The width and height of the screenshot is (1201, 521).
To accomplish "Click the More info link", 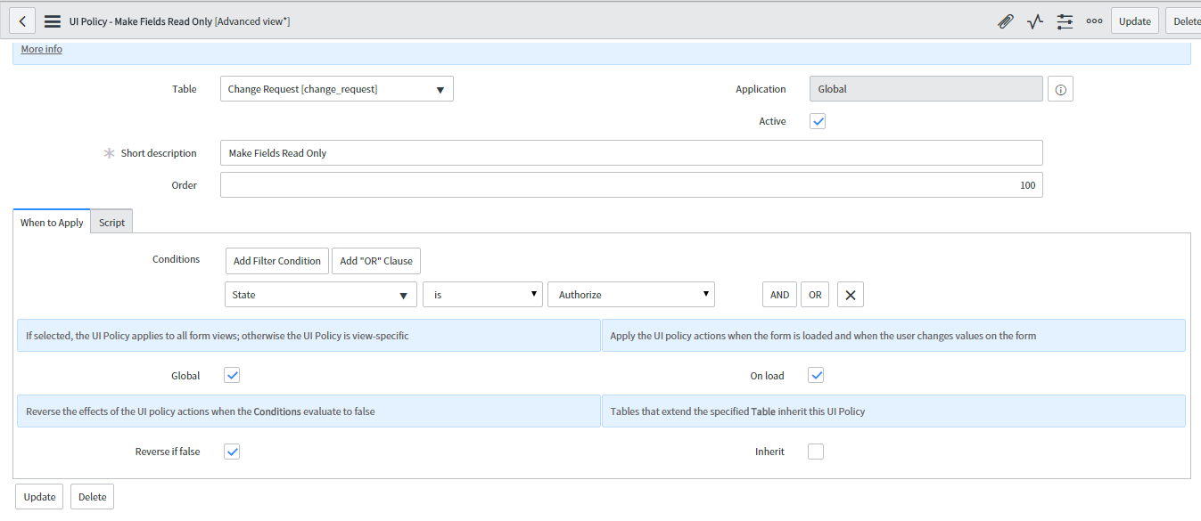I will pyautogui.click(x=41, y=49).
